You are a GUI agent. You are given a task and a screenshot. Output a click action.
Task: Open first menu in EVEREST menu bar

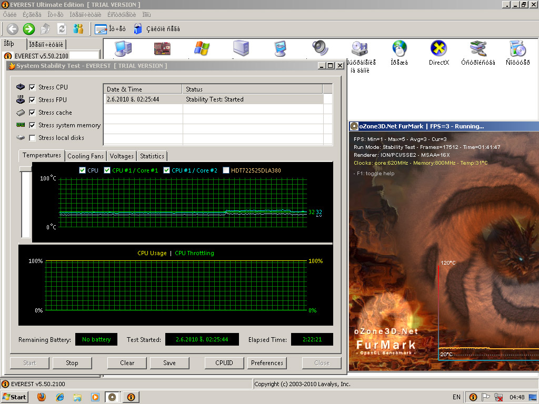9,14
